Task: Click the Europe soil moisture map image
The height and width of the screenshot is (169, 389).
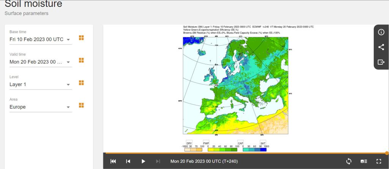Action: (236, 86)
